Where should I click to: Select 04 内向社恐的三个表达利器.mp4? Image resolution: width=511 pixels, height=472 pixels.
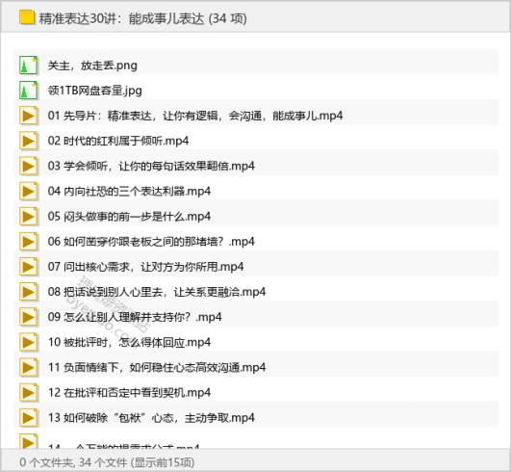click(x=129, y=191)
